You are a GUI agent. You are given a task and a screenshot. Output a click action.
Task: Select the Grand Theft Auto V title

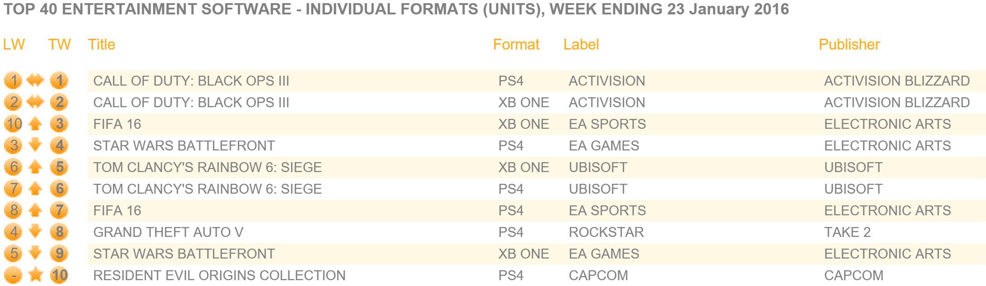coord(168,232)
